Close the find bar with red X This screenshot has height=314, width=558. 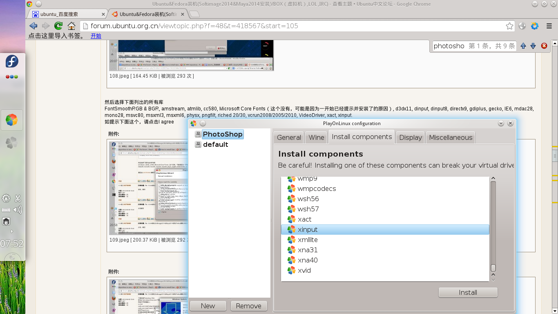point(544,46)
